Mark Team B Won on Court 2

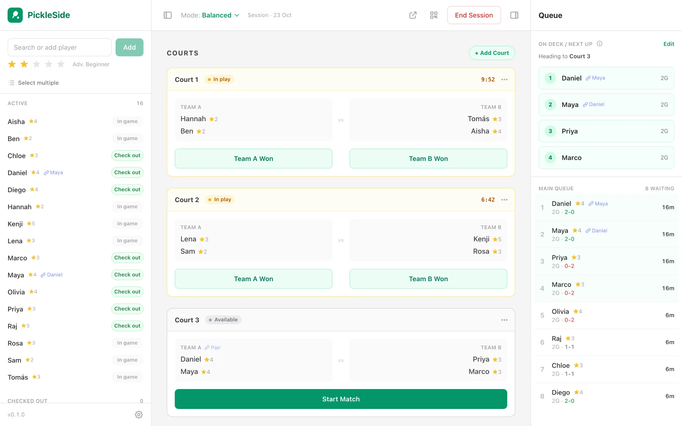click(428, 279)
